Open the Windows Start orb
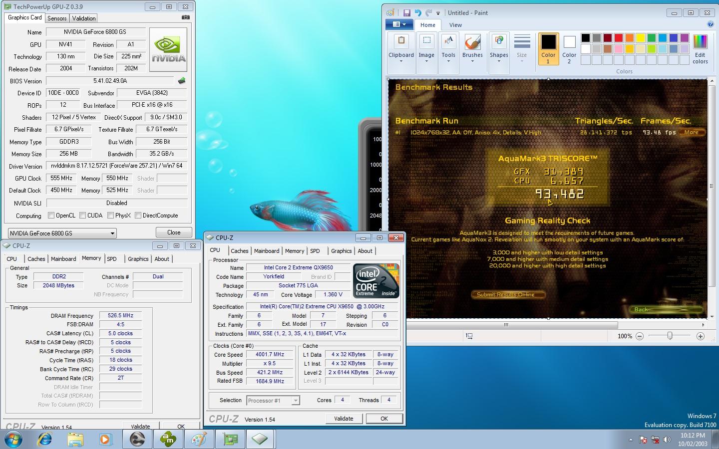 tap(13, 439)
